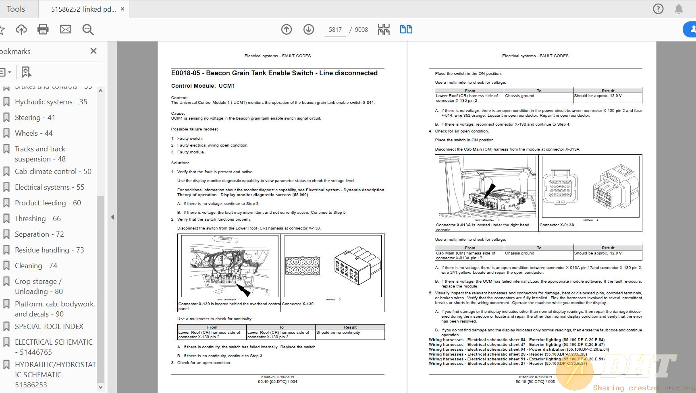
Task: Open the Steering - 41 bookmark
Action: coord(35,118)
